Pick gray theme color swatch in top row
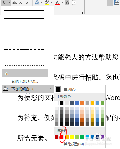 point(87,103)
